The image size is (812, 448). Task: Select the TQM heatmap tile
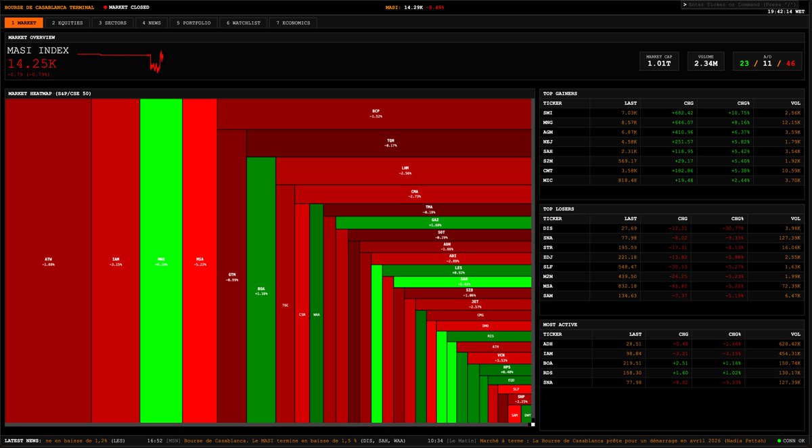pos(390,143)
